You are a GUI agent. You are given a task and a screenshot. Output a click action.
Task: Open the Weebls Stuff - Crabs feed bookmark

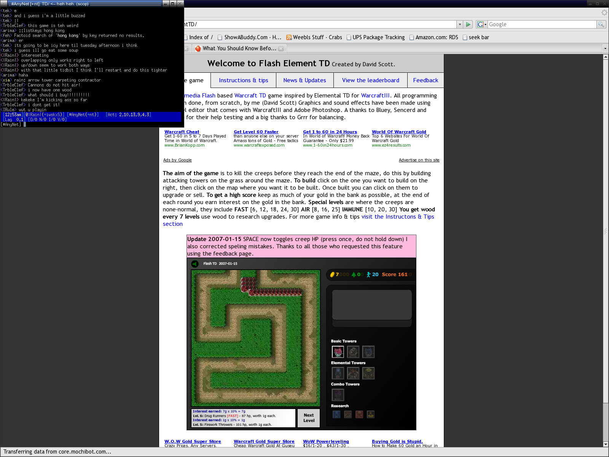click(314, 37)
